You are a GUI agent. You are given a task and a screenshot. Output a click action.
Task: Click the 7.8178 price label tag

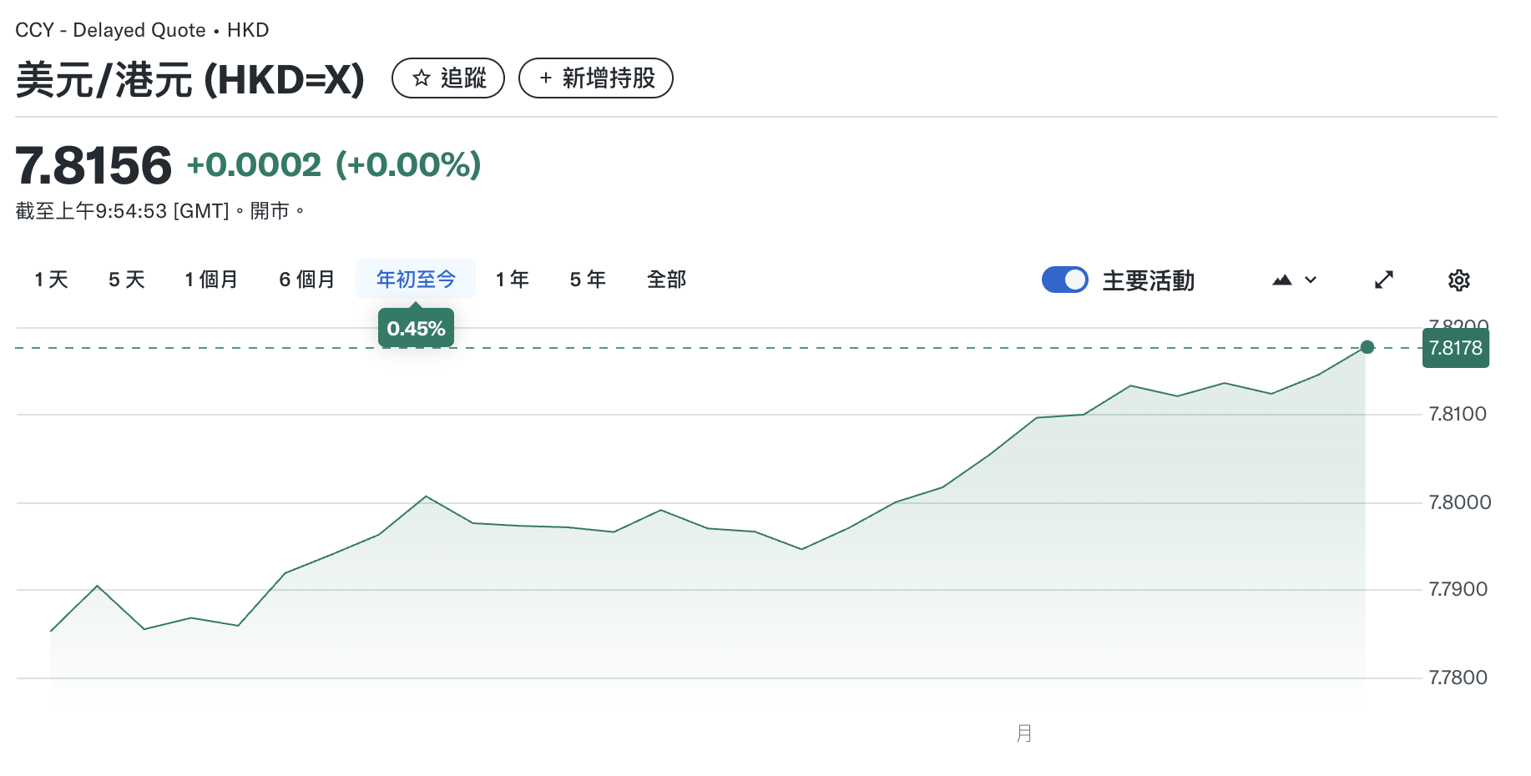coord(1455,348)
